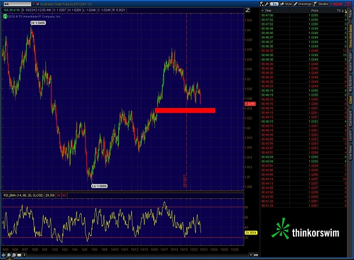The width and height of the screenshot is (354, 260).
Task: Open the Live News side tab
Action: tap(351, 152)
